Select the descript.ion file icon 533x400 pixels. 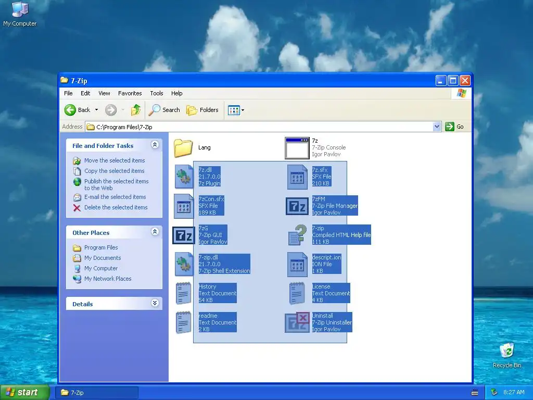click(x=297, y=264)
